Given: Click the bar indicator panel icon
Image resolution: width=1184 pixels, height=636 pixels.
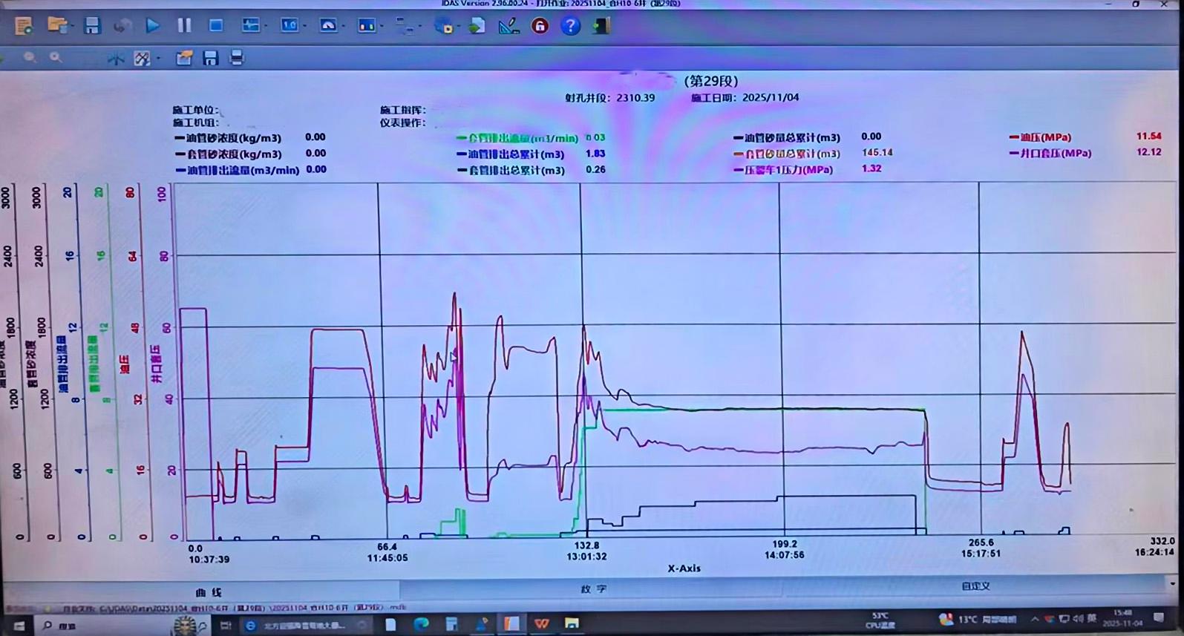Looking at the screenshot, I should click(367, 26).
